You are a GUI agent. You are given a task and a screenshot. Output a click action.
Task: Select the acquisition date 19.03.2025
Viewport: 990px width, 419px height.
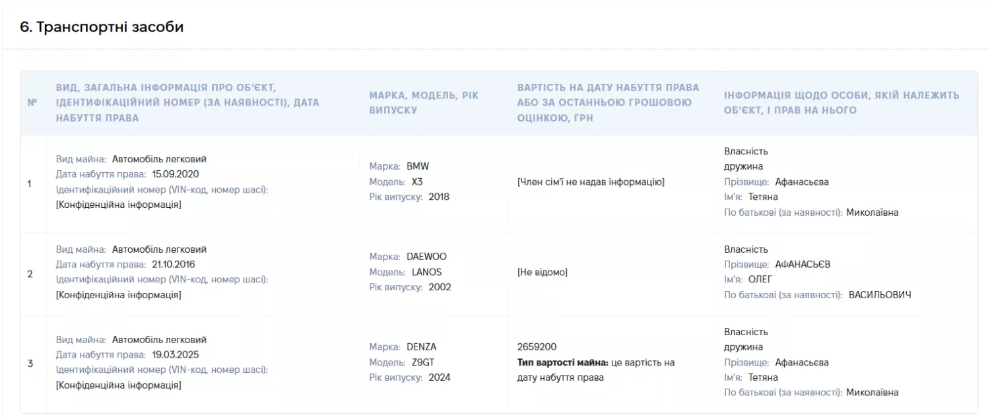(175, 355)
